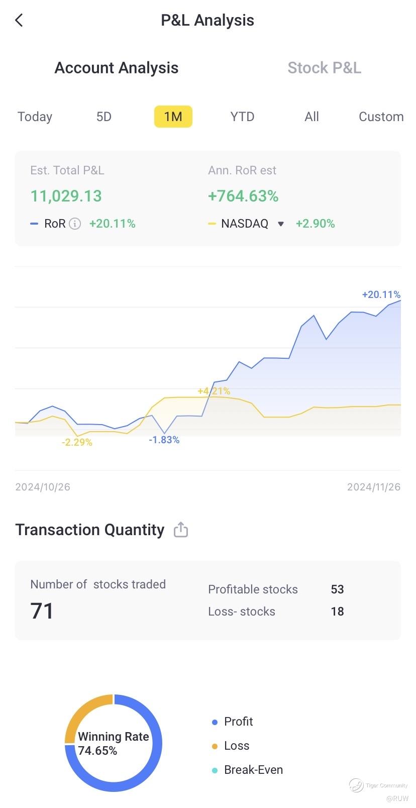Open the RoR info icon

click(x=75, y=224)
